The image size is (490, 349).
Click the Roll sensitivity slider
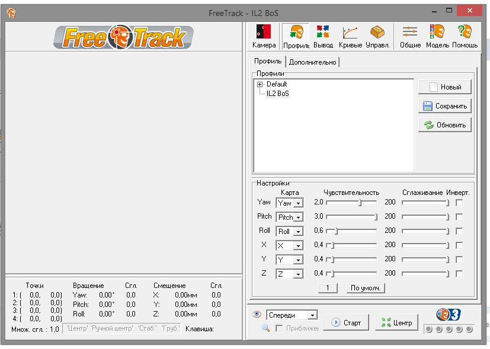pos(351,231)
